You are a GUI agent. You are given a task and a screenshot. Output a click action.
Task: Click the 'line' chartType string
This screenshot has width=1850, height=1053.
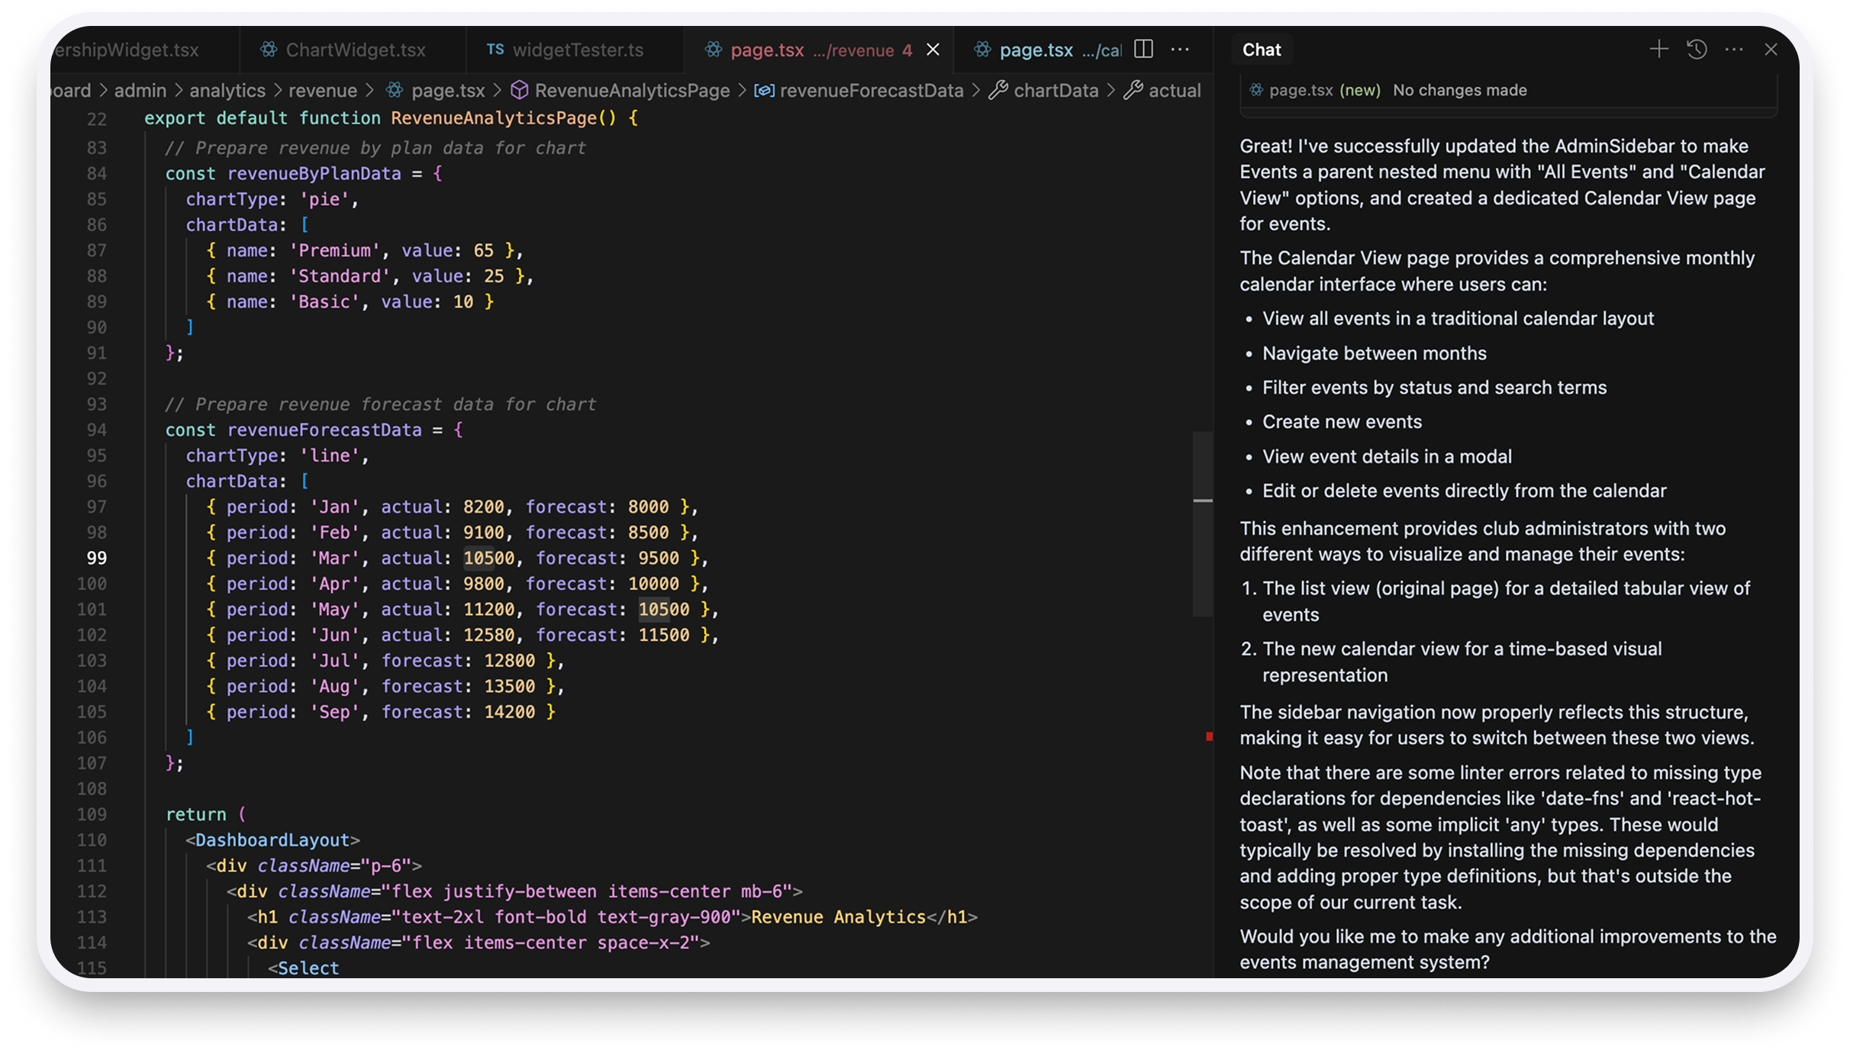(330, 456)
